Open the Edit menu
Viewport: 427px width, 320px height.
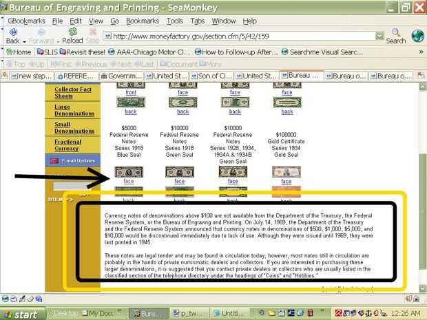(x=76, y=21)
